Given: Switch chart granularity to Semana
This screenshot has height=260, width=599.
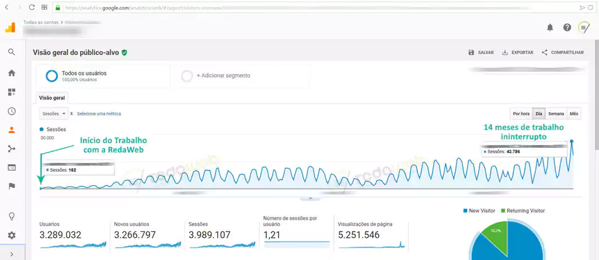Looking at the screenshot, I should (556, 113).
